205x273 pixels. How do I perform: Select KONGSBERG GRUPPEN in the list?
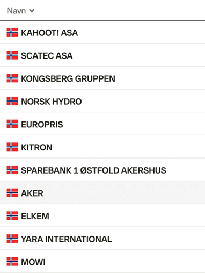click(68, 78)
